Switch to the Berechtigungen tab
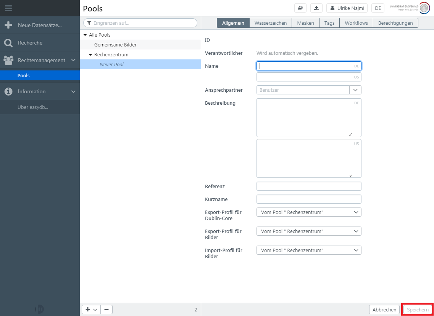The height and width of the screenshot is (316, 434). pyautogui.click(x=395, y=23)
